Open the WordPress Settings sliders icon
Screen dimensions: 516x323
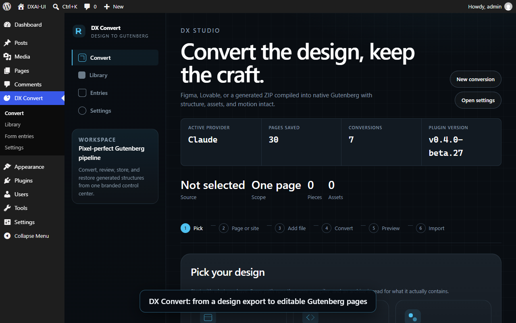(7, 222)
